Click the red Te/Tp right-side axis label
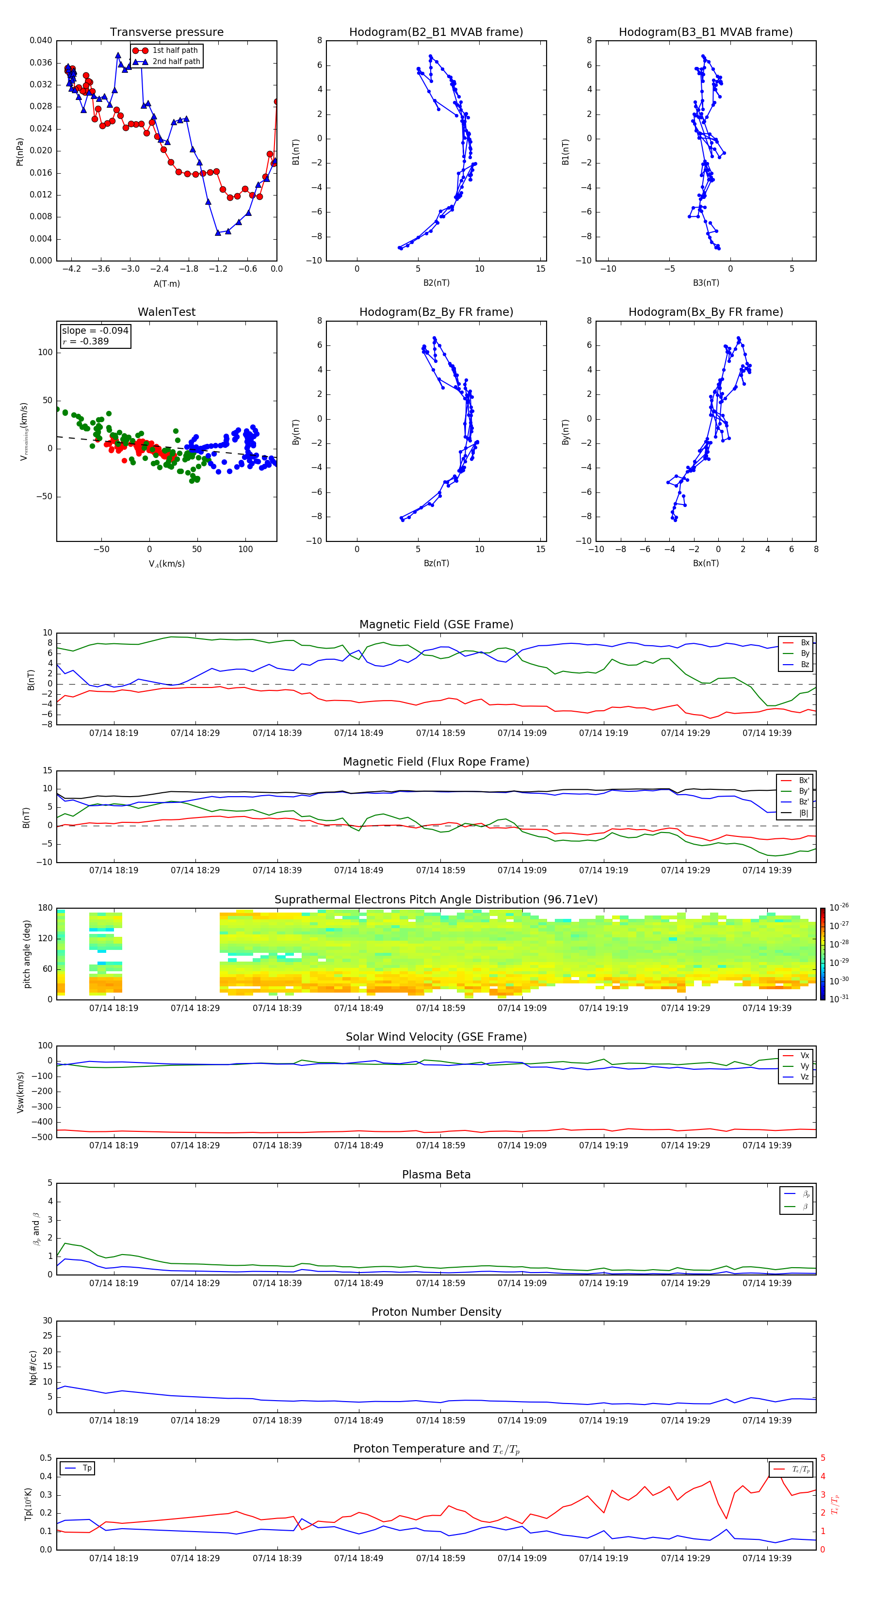The image size is (873, 1601). coord(836,1504)
